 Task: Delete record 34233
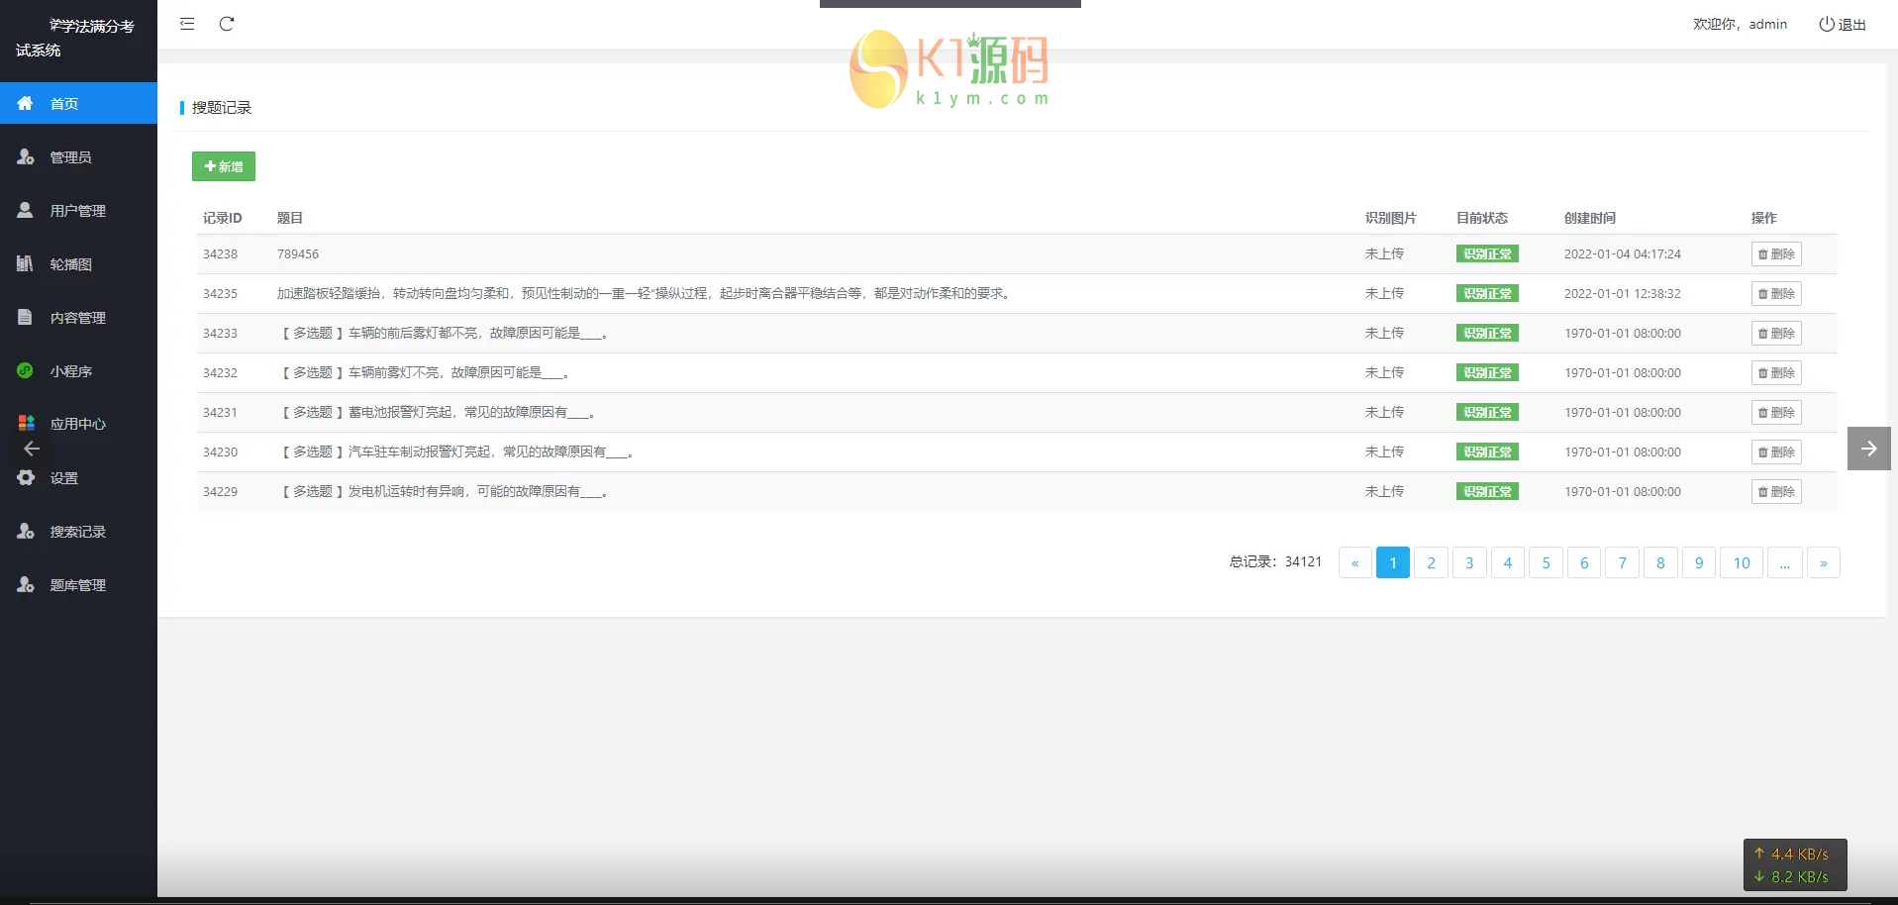click(x=1776, y=333)
